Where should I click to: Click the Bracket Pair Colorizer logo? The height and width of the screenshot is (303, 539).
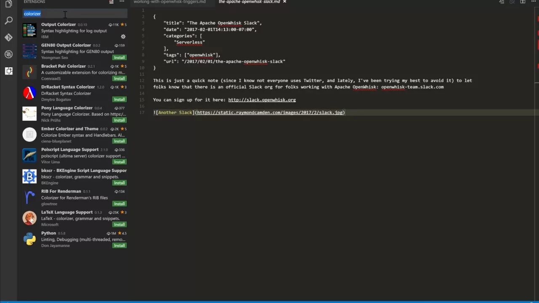pos(29,72)
